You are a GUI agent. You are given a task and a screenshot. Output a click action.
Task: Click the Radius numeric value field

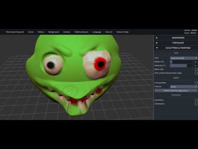[196, 62]
